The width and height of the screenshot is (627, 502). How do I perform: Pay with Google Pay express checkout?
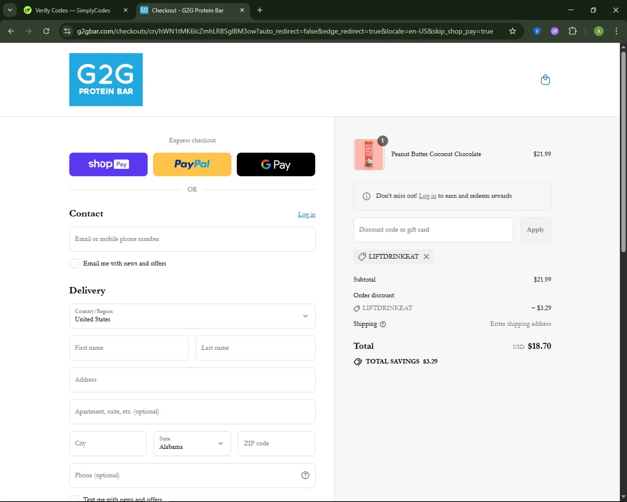click(x=276, y=164)
